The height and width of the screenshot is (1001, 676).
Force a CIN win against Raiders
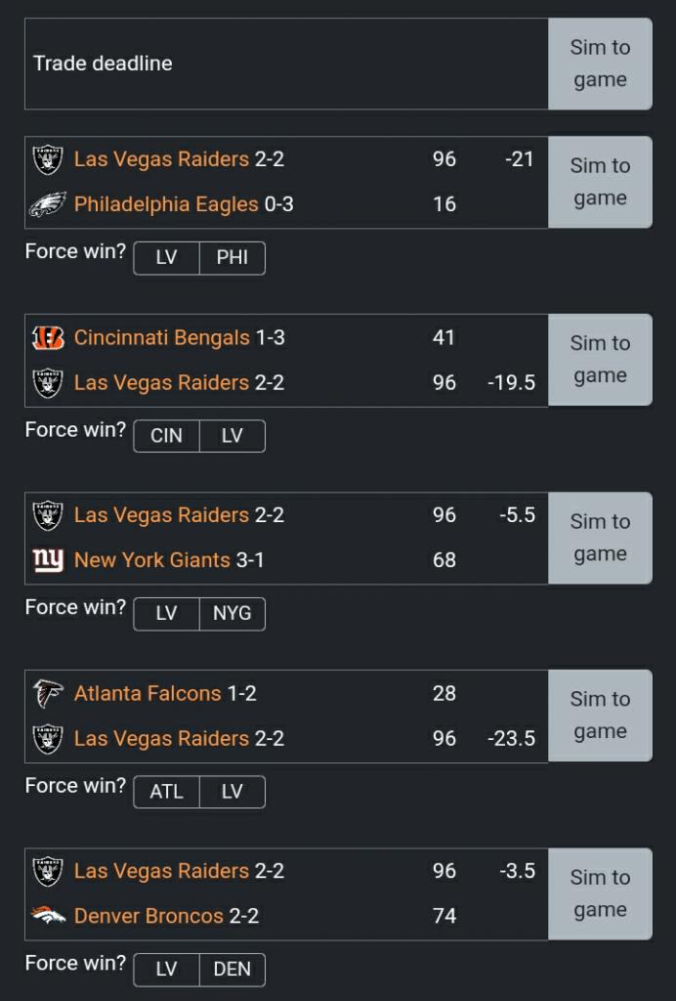click(166, 436)
